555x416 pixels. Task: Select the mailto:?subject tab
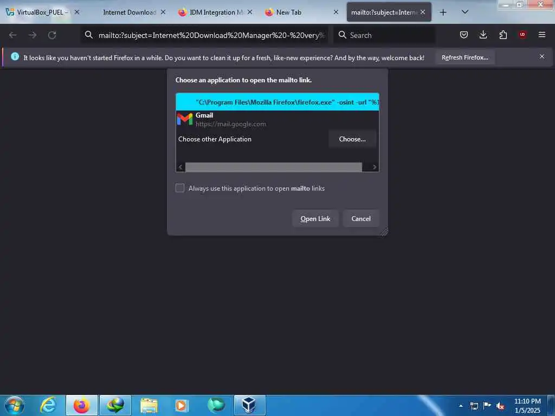click(x=389, y=12)
